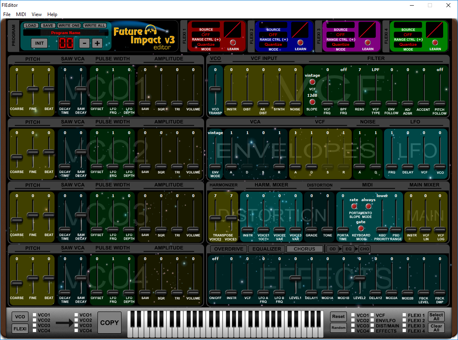Check the destination VCO4 copy checkbox
Image resolution: width=458 pixels, height=340 pixels.
tap(76, 331)
